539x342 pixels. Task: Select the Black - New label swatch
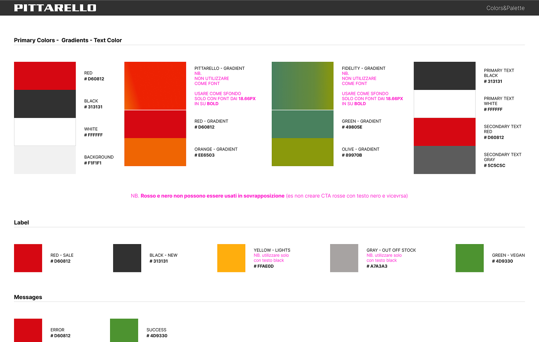(127, 258)
